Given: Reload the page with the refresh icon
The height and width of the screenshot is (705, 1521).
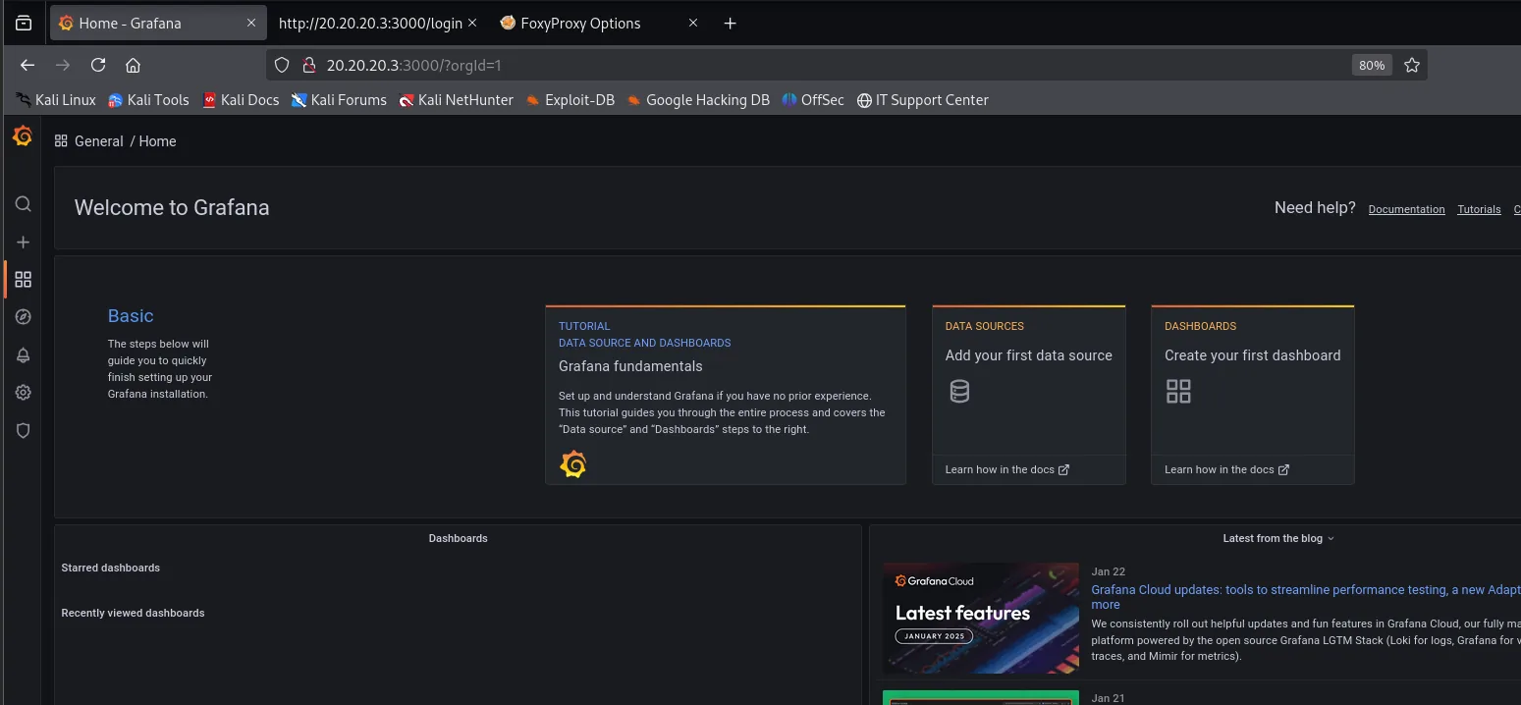Looking at the screenshot, I should [98, 65].
